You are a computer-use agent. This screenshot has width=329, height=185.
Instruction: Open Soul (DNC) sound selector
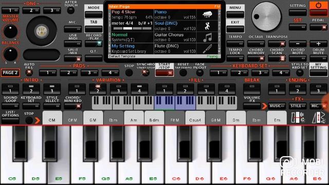(175, 26)
